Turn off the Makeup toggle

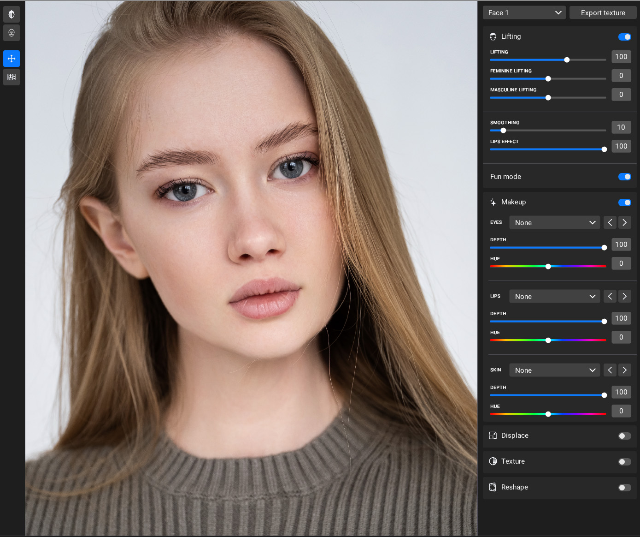(625, 203)
